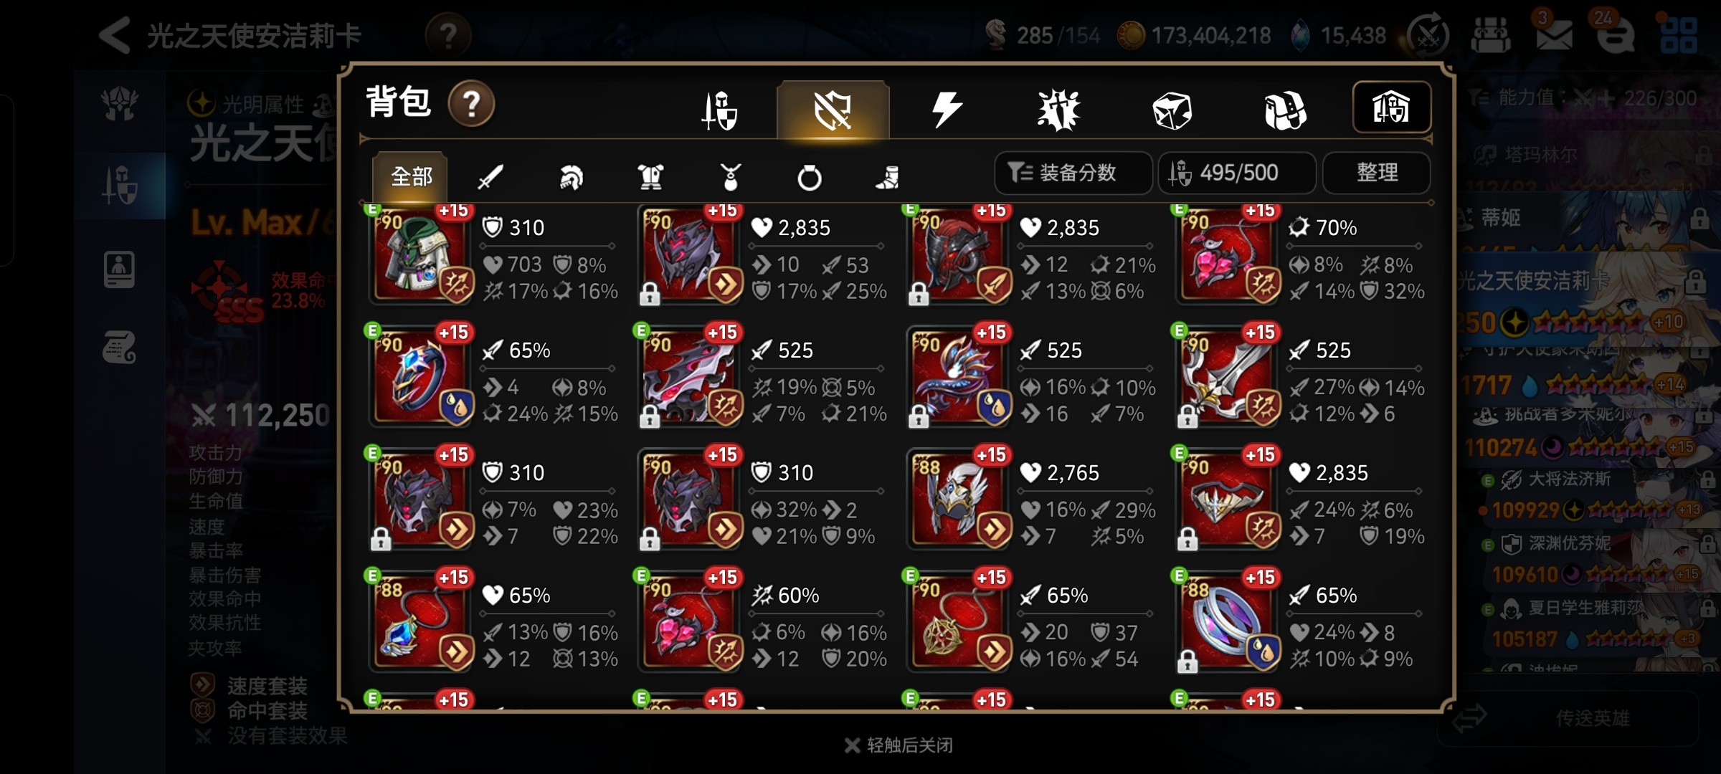This screenshot has height=774, width=1721.
Task: Go back using the top-left arrow
Action: coord(115,34)
